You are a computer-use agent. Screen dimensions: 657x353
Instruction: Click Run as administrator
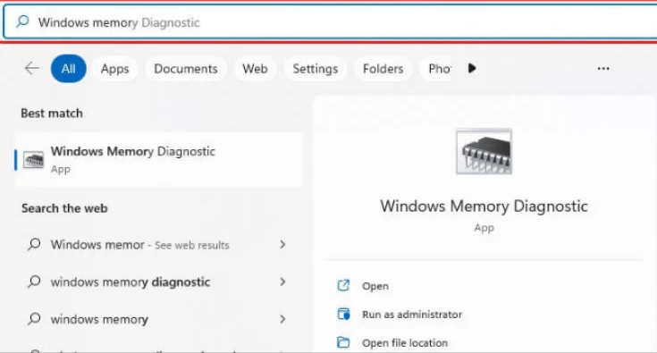click(412, 315)
